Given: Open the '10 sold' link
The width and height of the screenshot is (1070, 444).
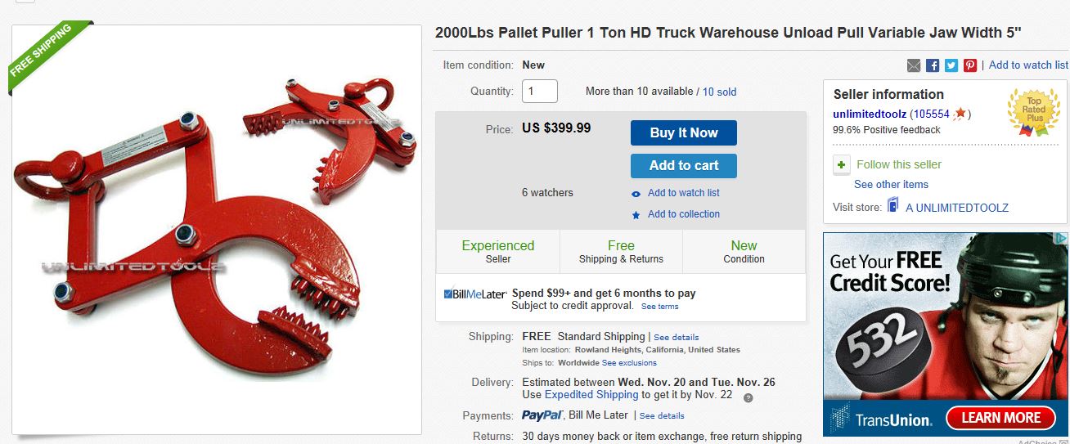Looking at the screenshot, I should [x=719, y=92].
